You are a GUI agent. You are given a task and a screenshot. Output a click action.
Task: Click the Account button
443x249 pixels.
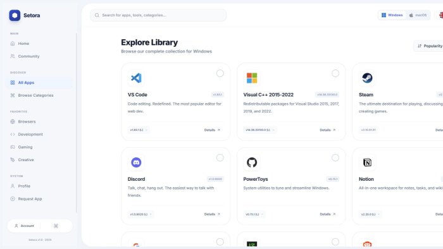click(24, 226)
